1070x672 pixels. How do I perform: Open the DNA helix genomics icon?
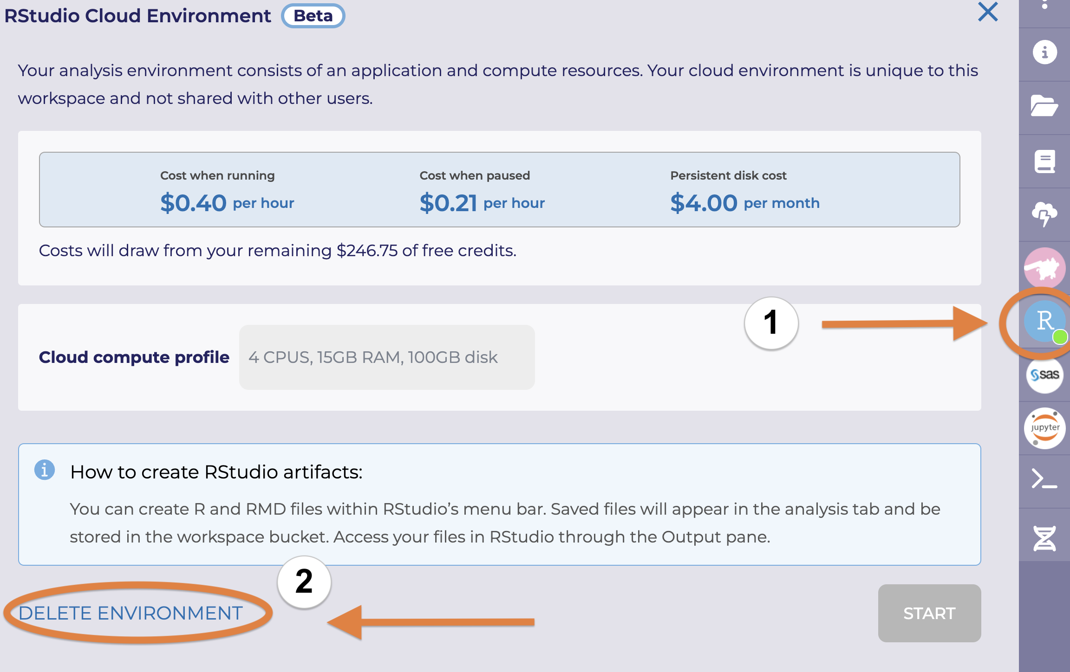pyautogui.click(x=1044, y=538)
